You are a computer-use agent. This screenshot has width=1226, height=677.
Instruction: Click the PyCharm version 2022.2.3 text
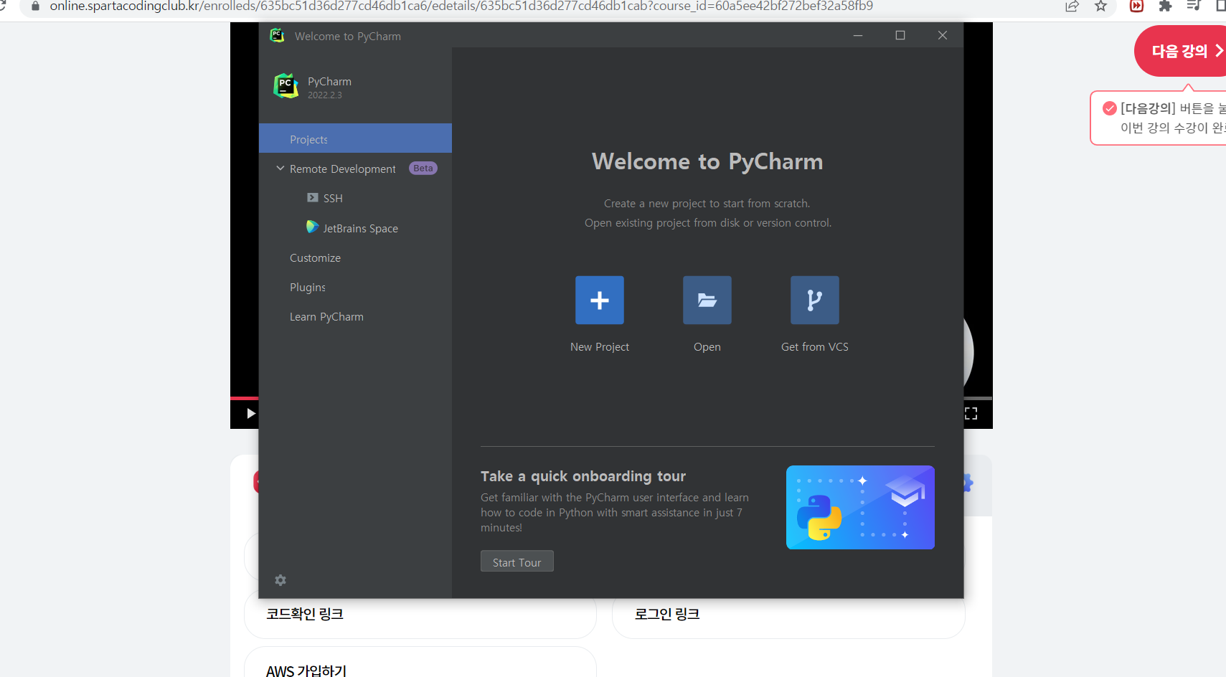[325, 95]
